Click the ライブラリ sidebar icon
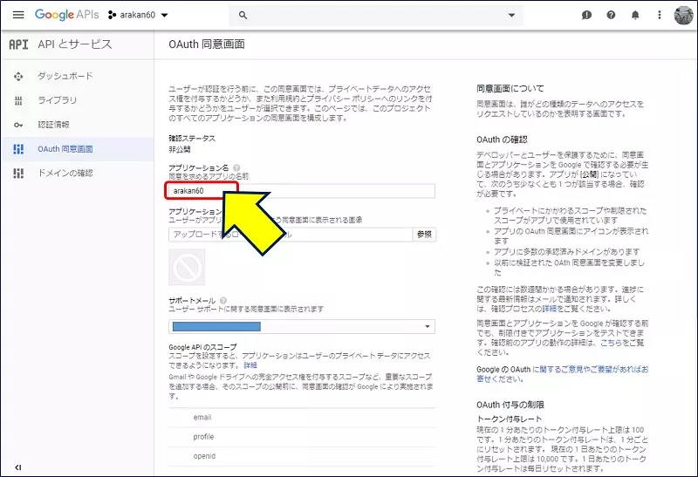698x477 pixels. tap(18, 100)
